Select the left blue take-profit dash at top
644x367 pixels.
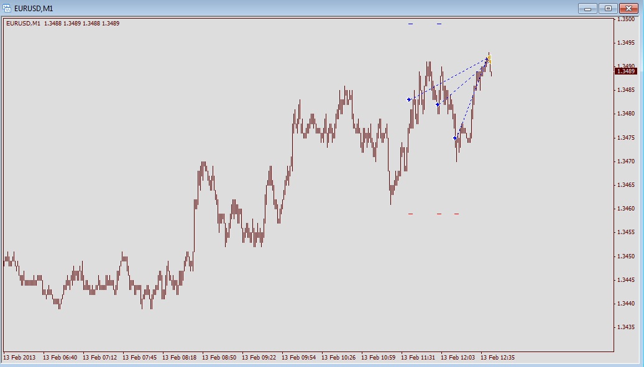(410, 24)
